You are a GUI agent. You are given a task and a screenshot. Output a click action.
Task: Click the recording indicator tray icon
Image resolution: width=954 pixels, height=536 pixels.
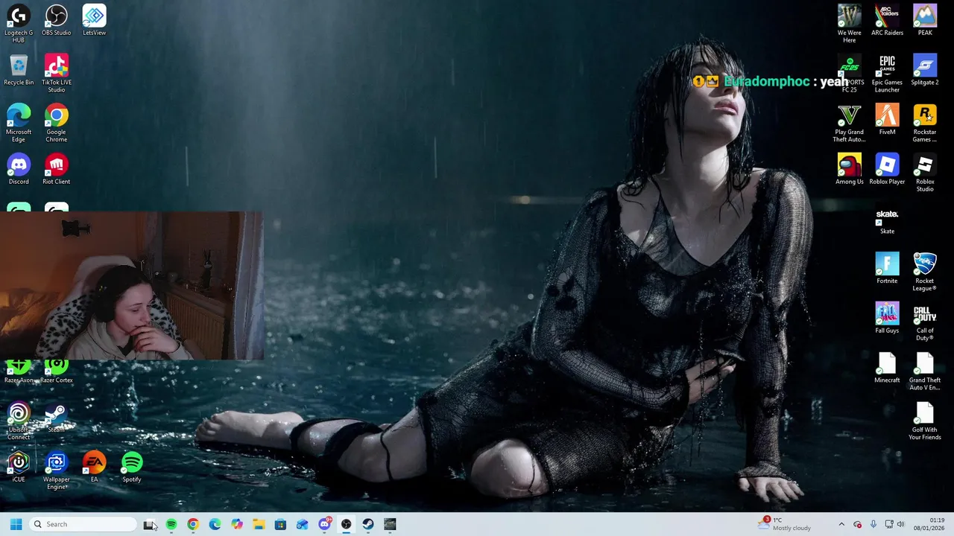point(857,524)
